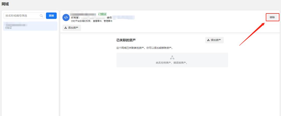The height and width of the screenshot is (116, 281).
Task: Click the 这个网域已关联其他资产 description text
Action: tap(144, 48)
